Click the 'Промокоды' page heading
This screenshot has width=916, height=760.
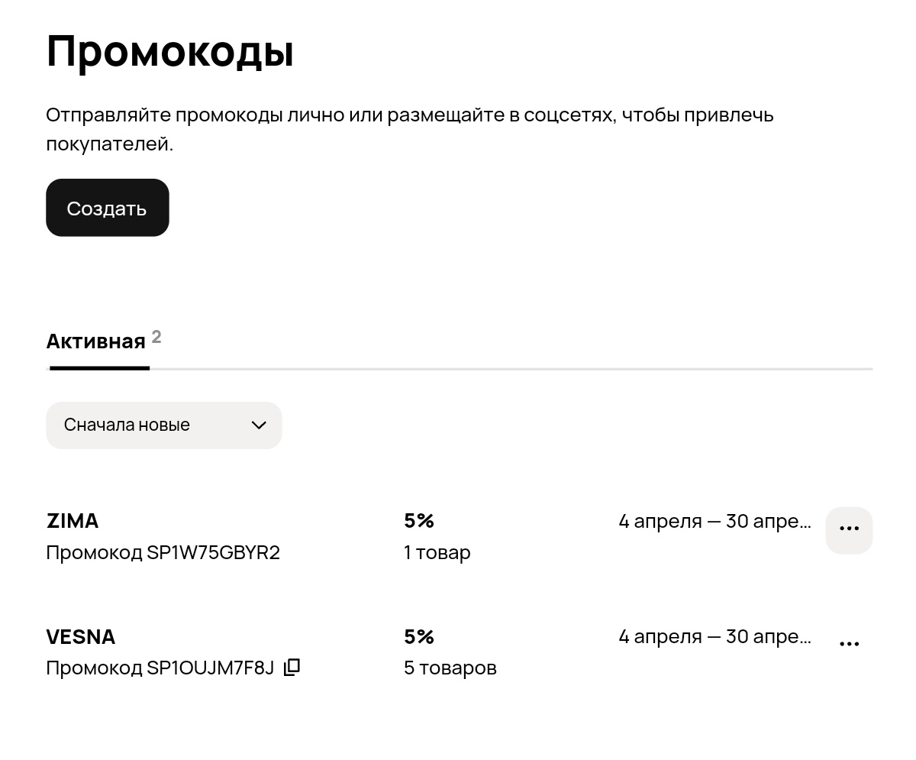(x=169, y=50)
